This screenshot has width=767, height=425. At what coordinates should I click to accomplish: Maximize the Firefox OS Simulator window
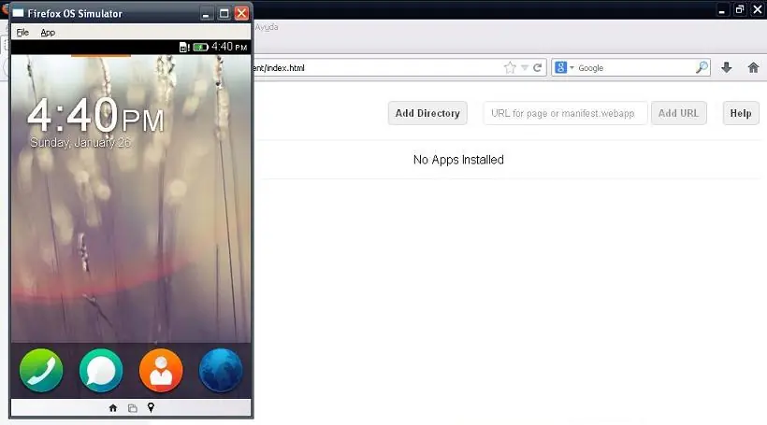(x=224, y=13)
